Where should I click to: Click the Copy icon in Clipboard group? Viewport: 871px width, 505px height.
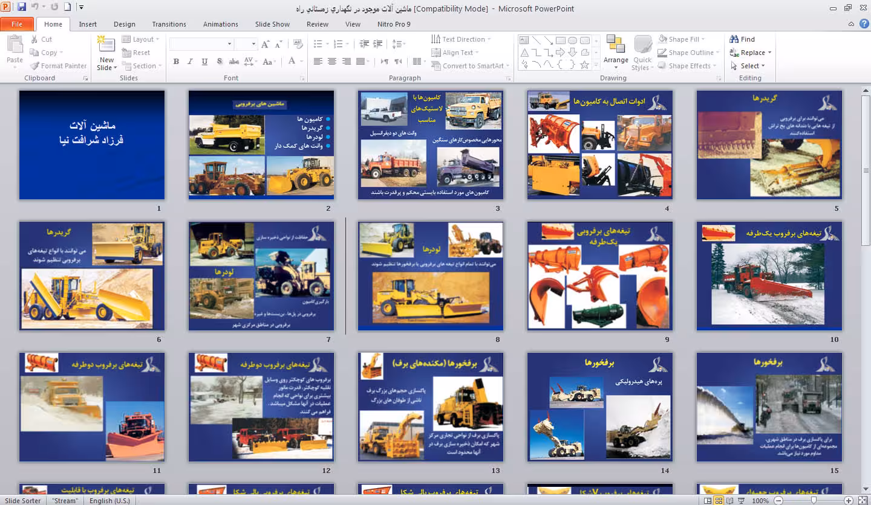pyautogui.click(x=35, y=53)
